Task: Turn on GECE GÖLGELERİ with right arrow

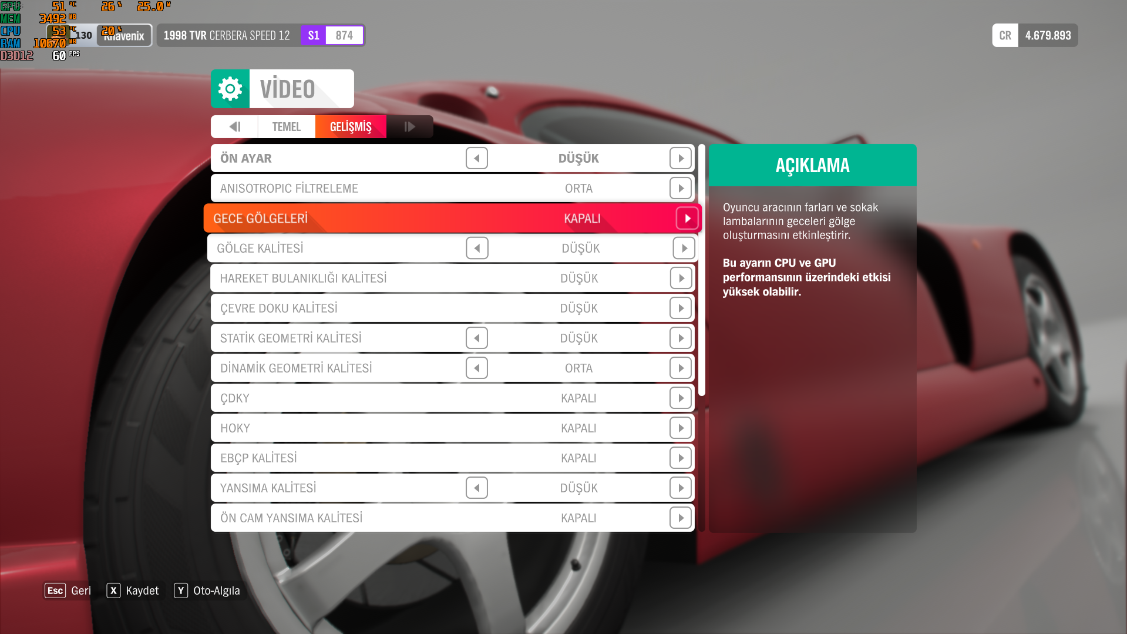Action: [x=688, y=218]
